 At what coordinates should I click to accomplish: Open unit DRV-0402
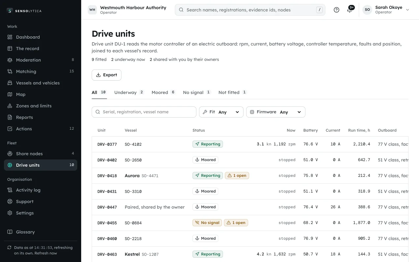(107, 160)
